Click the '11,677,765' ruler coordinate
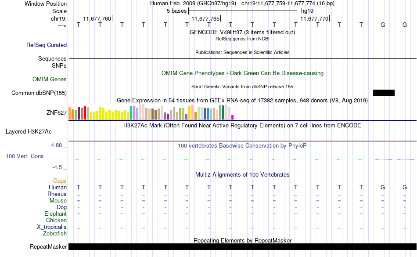This screenshot has height=257, width=417. pos(205,18)
